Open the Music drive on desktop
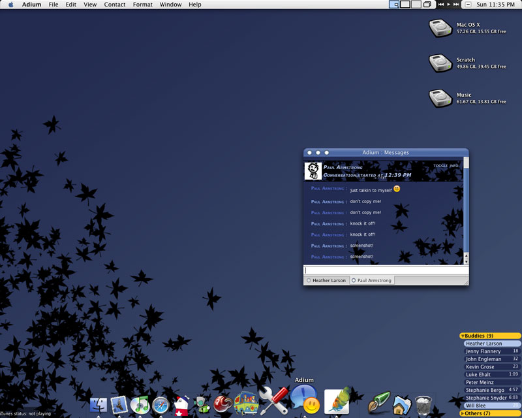Viewport: 522px width, 418px height. (440, 98)
